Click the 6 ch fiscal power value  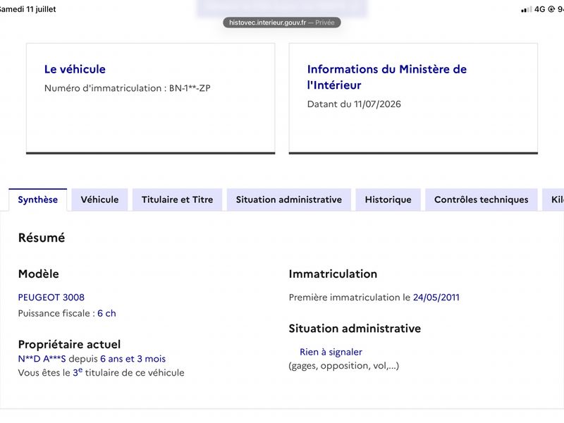click(x=106, y=313)
